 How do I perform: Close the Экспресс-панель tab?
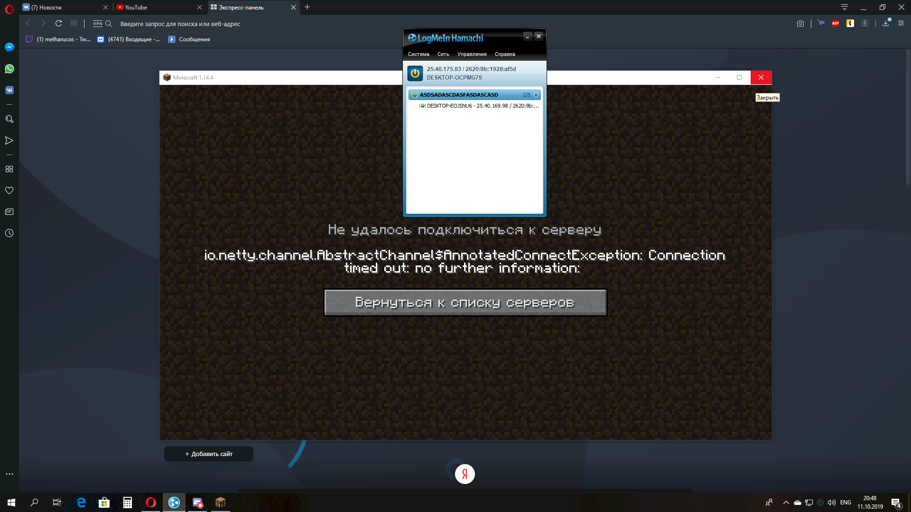coord(293,7)
